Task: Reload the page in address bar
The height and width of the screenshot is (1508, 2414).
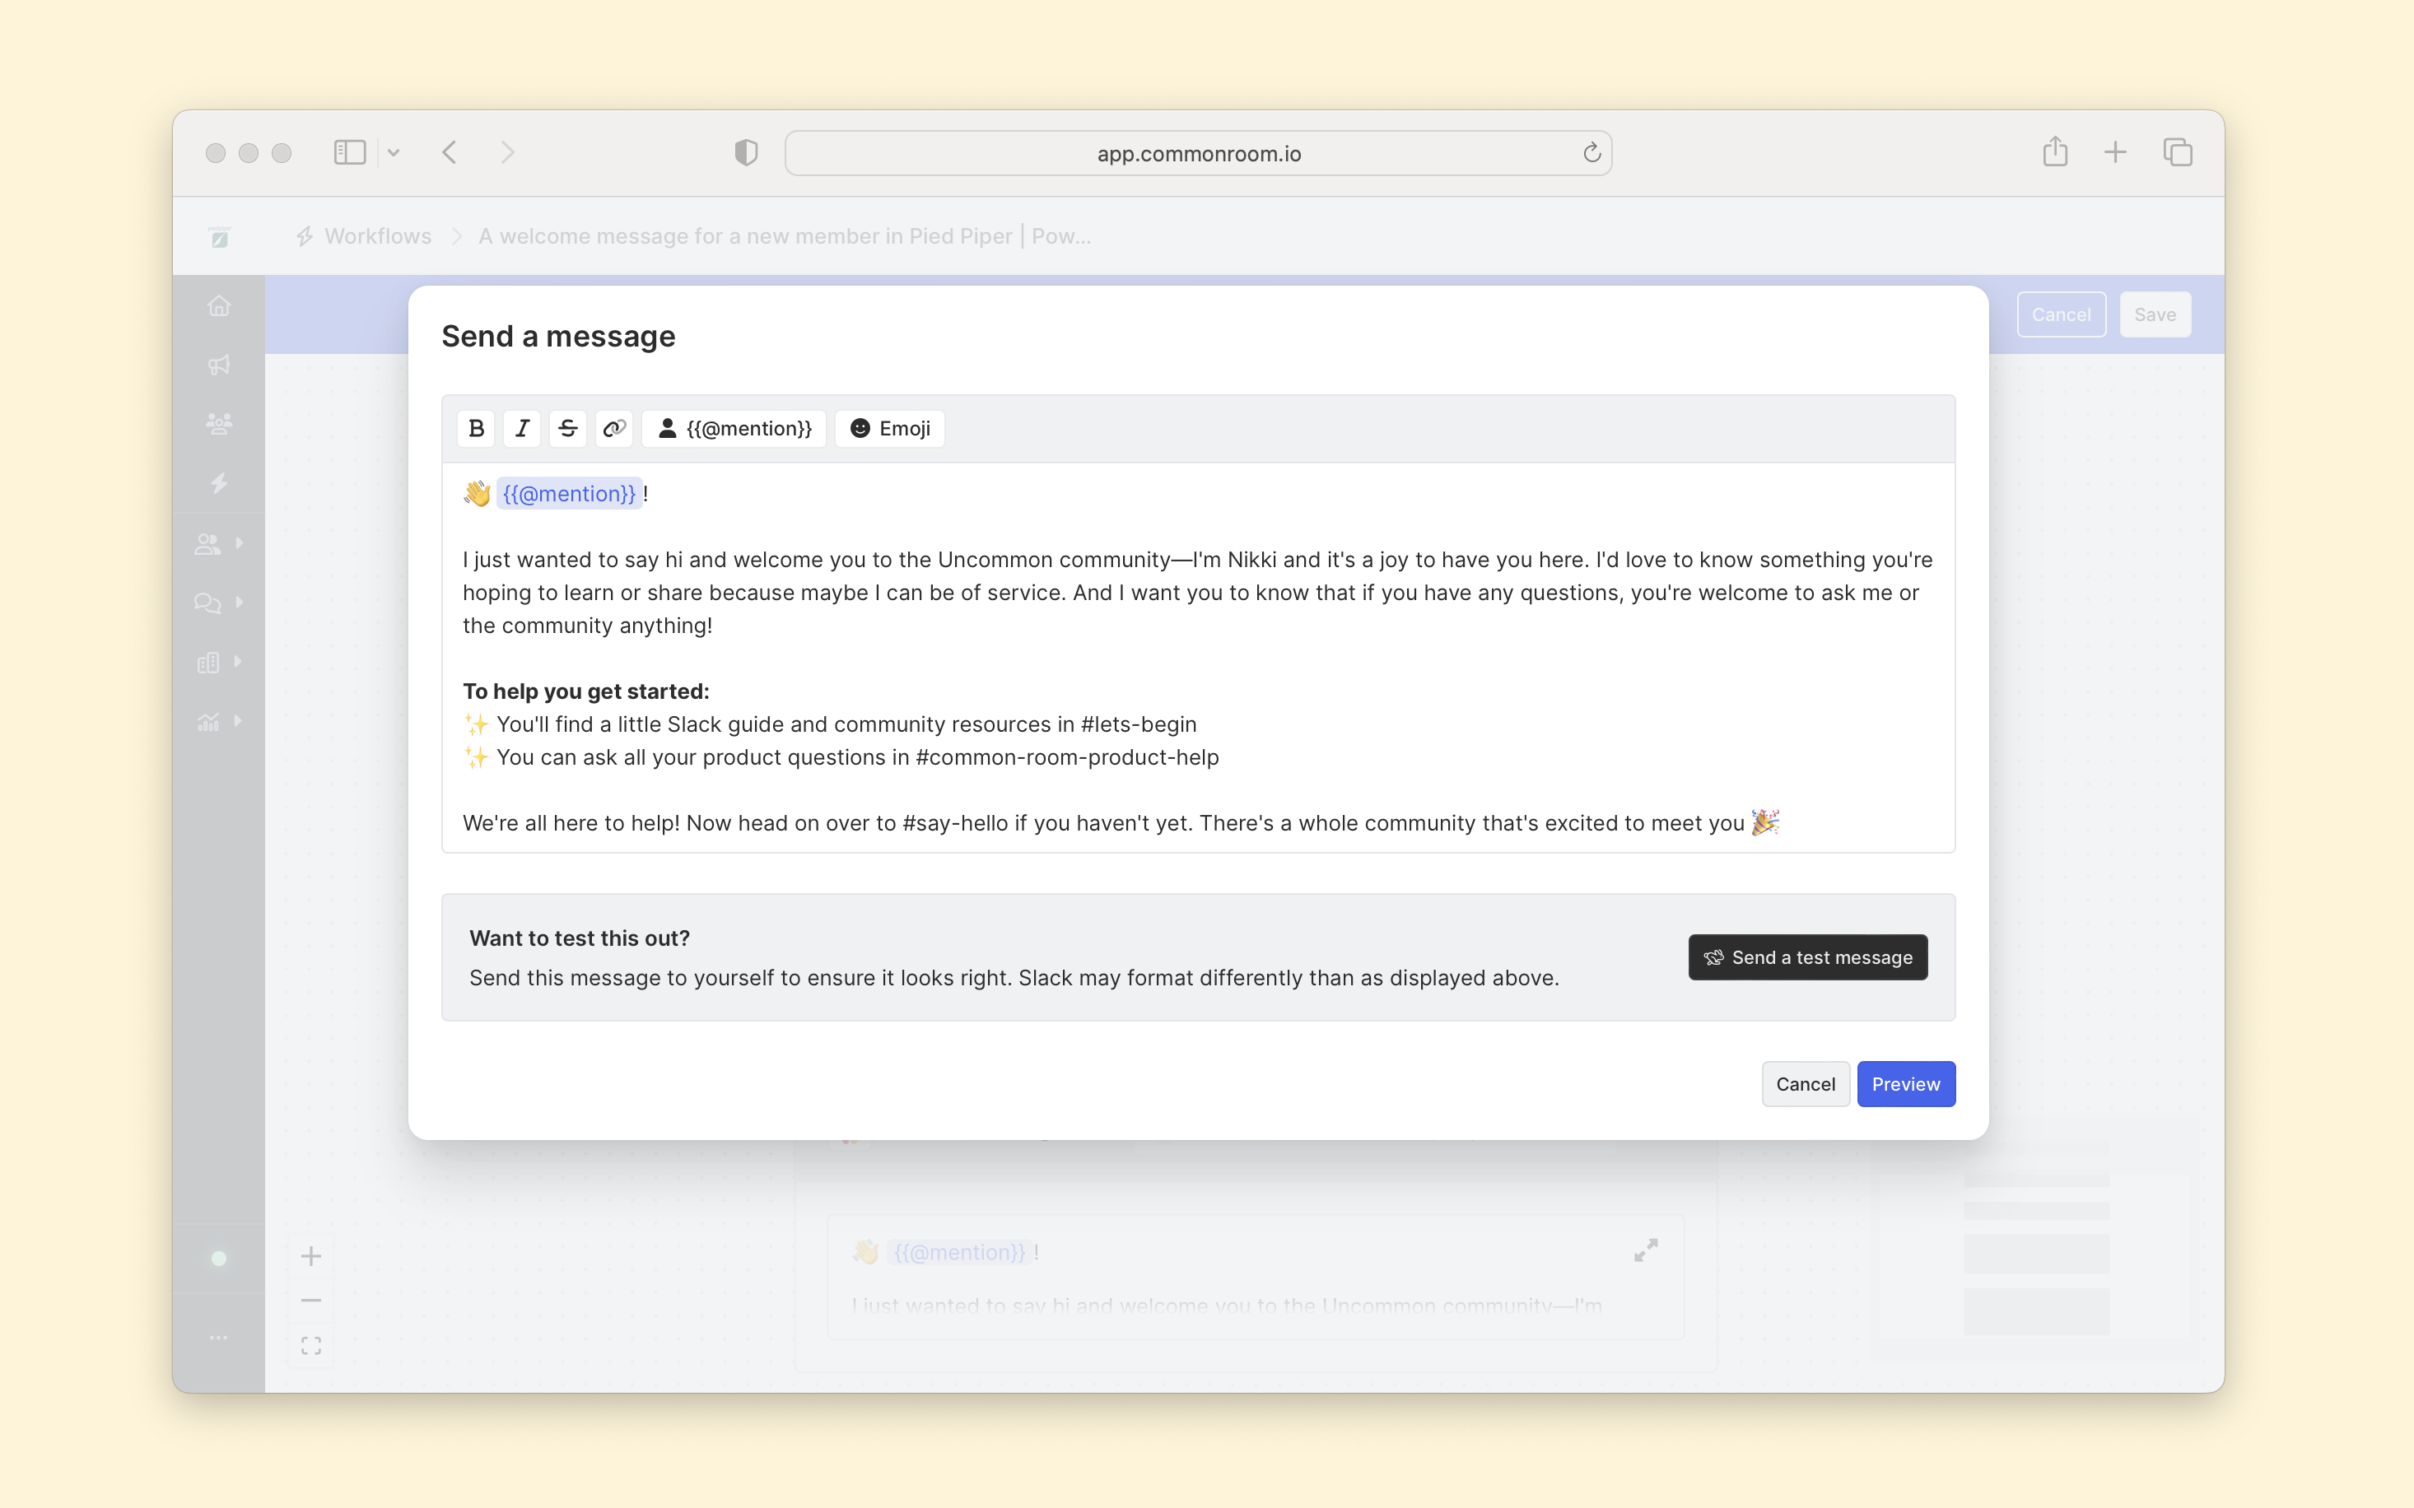Action: pos(1591,152)
